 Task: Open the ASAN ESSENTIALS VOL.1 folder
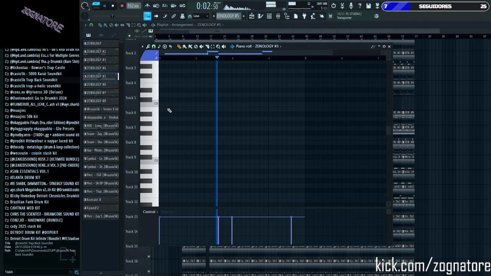click(x=29, y=171)
